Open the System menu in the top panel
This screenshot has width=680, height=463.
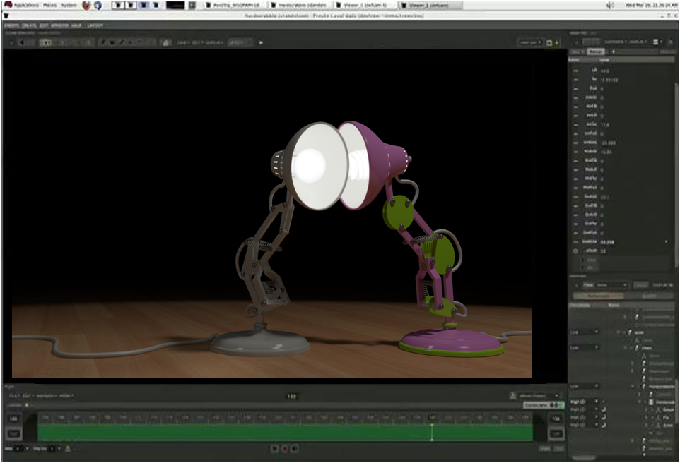(x=69, y=5)
